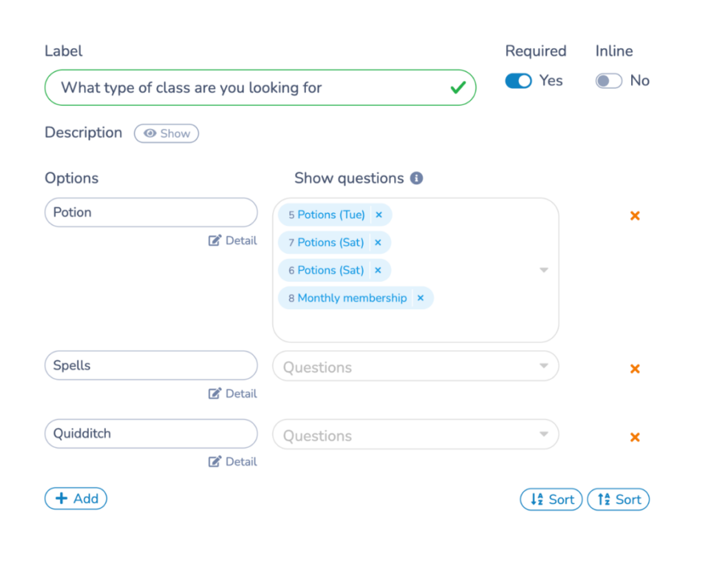Image resolution: width=704 pixels, height=564 pixels.
Task: Expand the Potion questions dropdown arrow
Action: [544, 270]
